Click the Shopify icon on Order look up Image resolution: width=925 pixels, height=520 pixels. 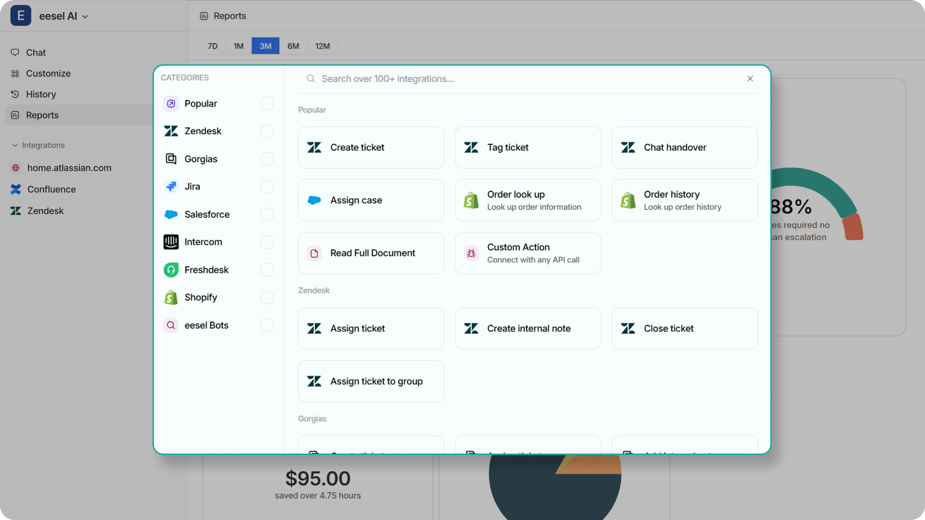click(471, 200)
